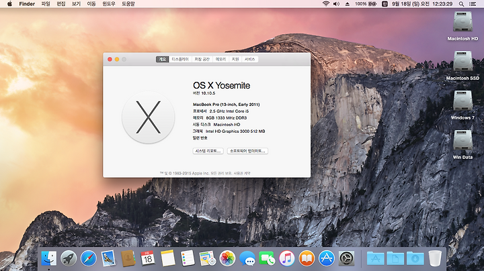Screen dimensions: 484x271
Task: Open Notification Center icon
Action: (473, 4)
